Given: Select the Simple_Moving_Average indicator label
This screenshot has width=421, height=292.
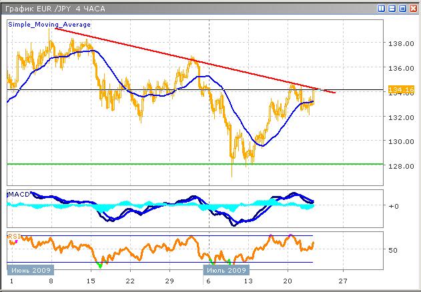Looking at the screenshot, I should pos(49,24).
